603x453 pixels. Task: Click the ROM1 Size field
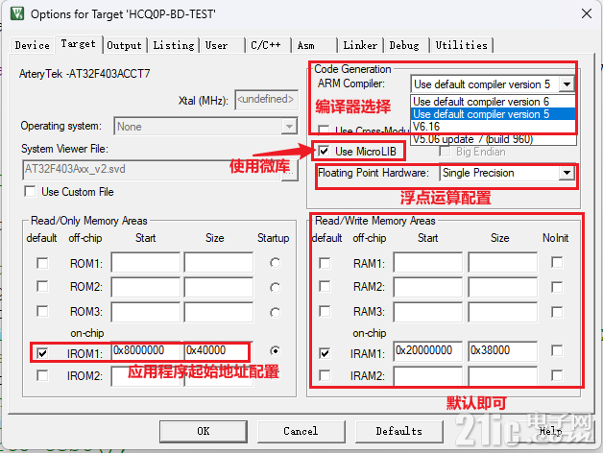pos(218,263)
